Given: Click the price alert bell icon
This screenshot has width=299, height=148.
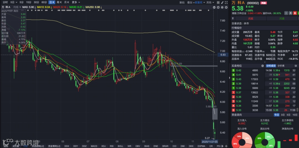Looking at the screenshot, I should (291, 13).
